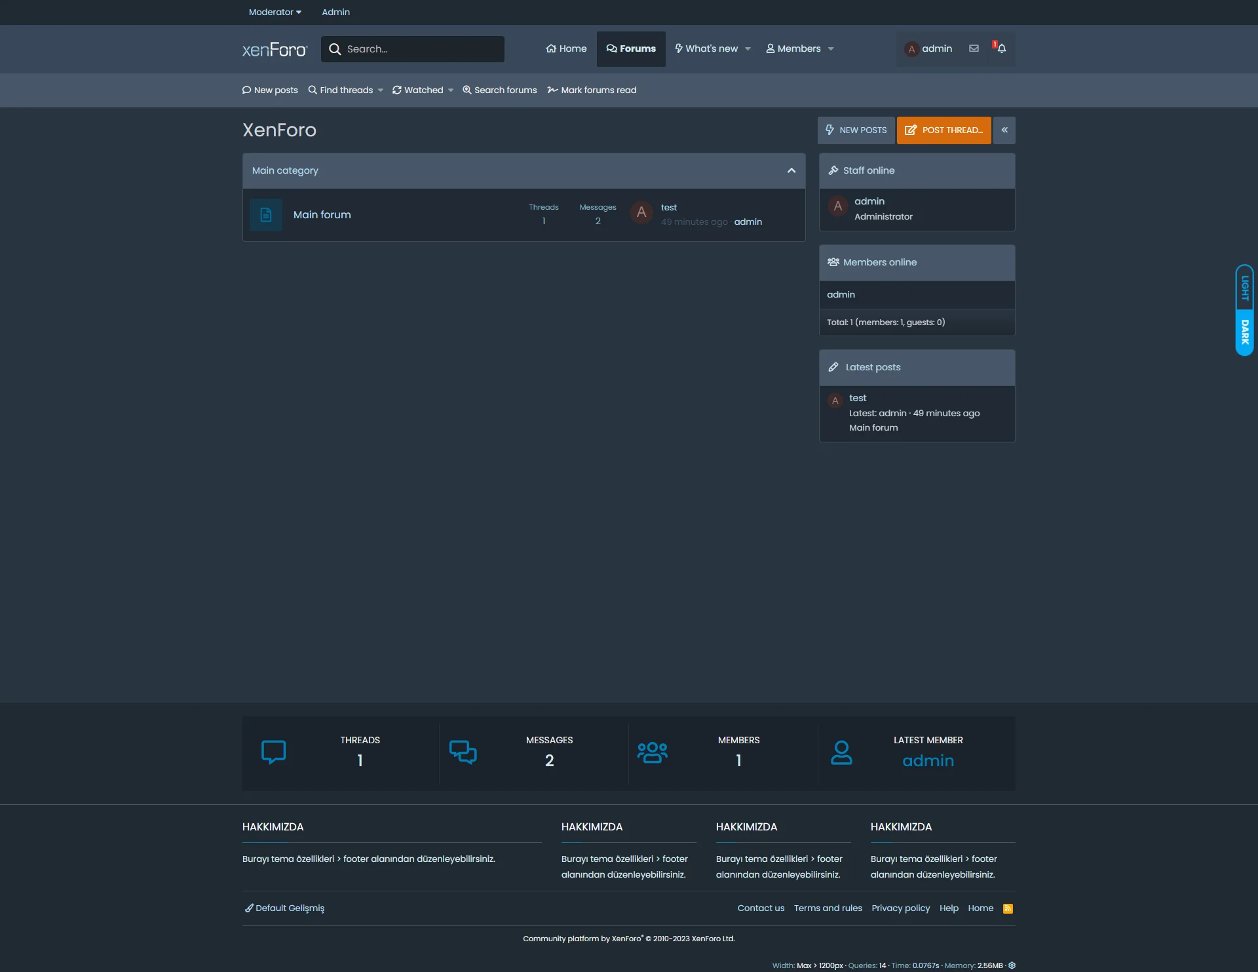The image size is (1258, 972).
Task: Open the alerts bell icon
Action: point(1002,49)
